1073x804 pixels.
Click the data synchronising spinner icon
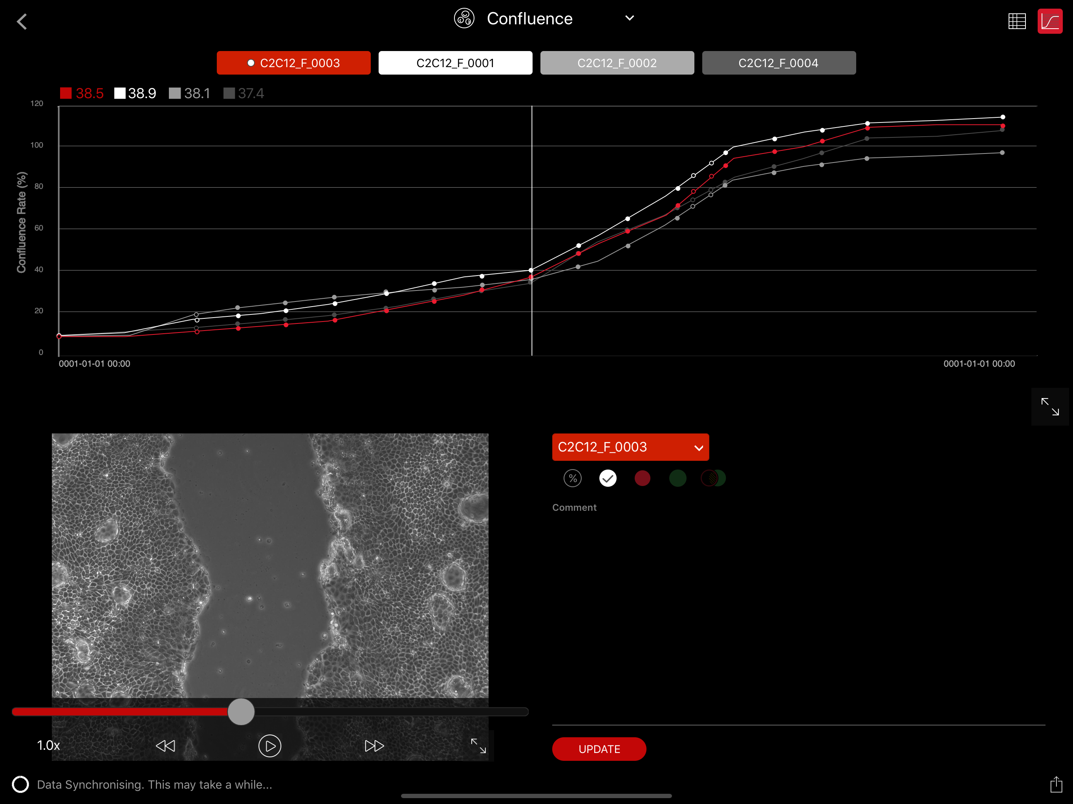(20, 784)
